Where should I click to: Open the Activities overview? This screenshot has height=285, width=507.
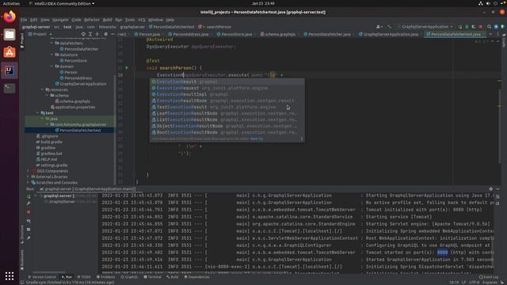click(x=11, y=3)
